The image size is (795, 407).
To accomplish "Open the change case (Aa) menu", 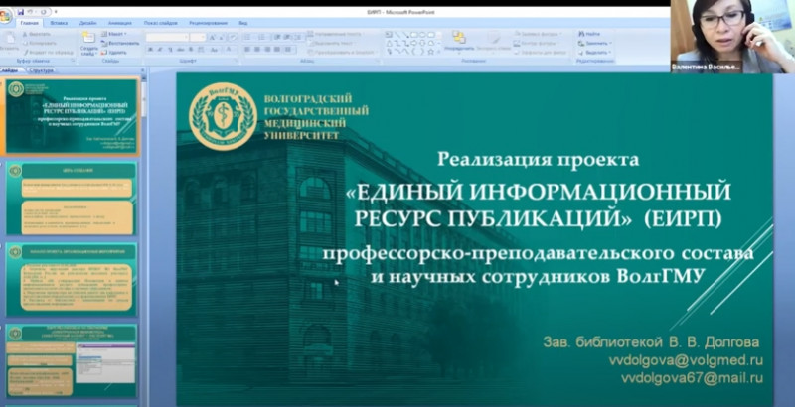I will point(215,50).
